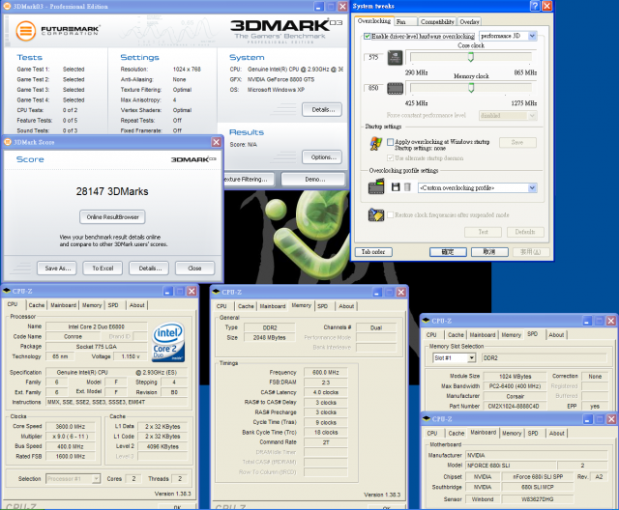
Task: Minimize the CPU-Z Memory window
Action: pos(377,292)
